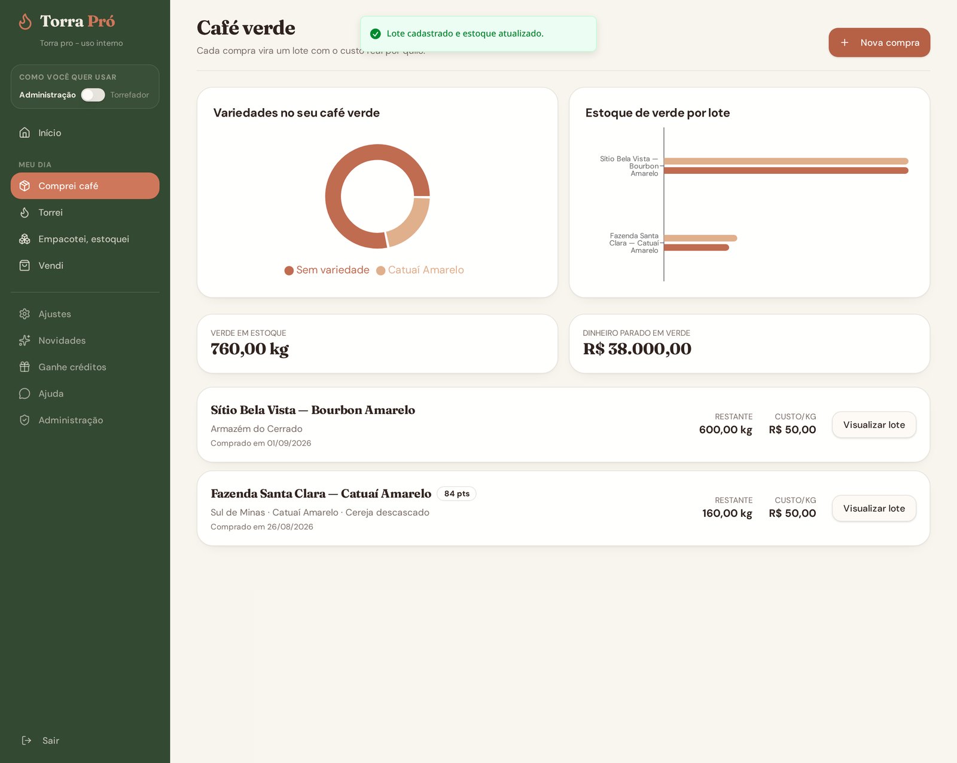Screen dimensions: 957x763
Task: Click Visualizar lote for Sítio Bela Vista
Action: pos(874,425)
